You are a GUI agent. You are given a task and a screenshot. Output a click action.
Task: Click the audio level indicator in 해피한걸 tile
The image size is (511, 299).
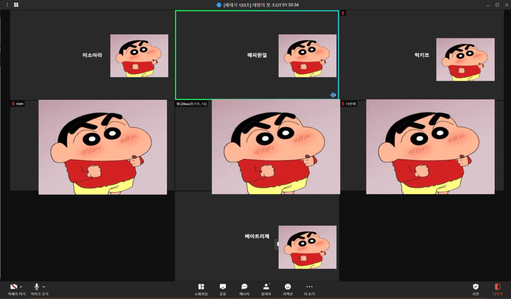(333, 95)
